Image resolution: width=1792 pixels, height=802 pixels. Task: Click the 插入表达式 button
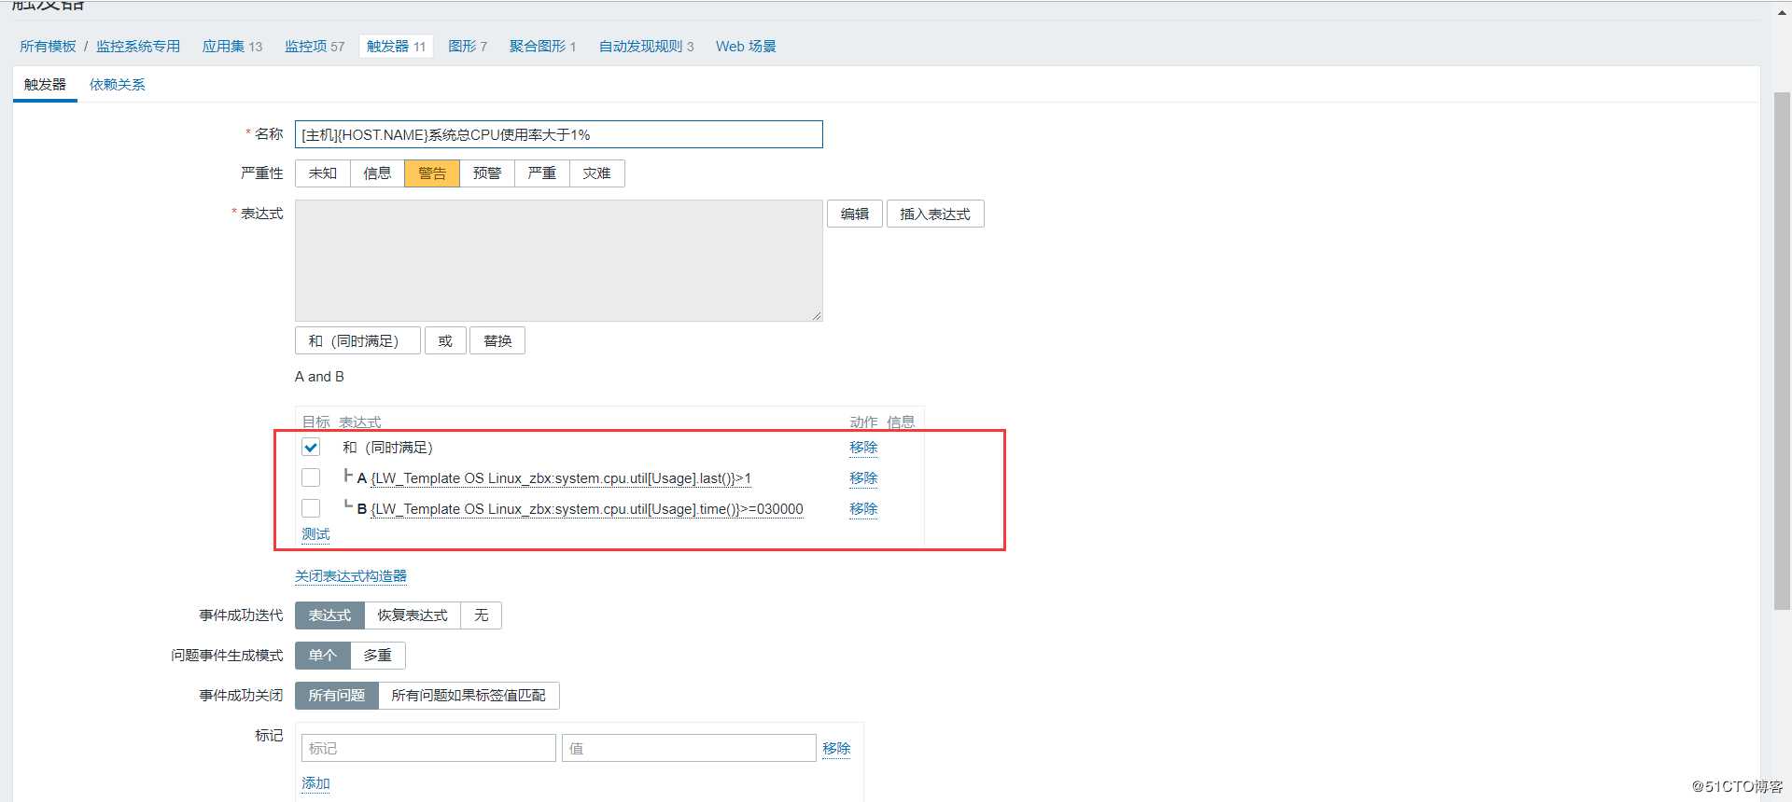935,214
